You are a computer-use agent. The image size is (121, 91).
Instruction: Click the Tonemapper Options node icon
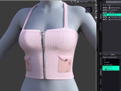click(x=110, y=17)
